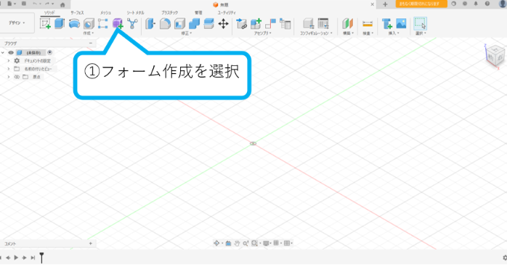Image resolution: width=507 pixels, height=265 pixels.
Task: Play the timeline
Action: click(16, 258)
